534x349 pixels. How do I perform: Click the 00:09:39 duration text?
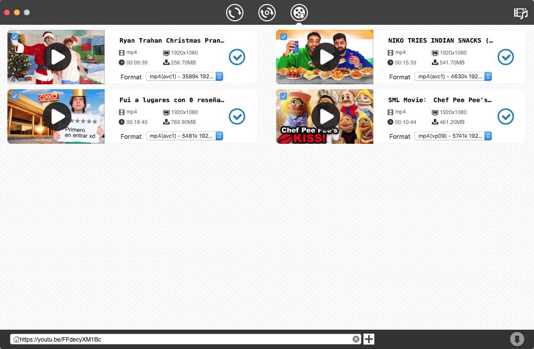(137, 62)
